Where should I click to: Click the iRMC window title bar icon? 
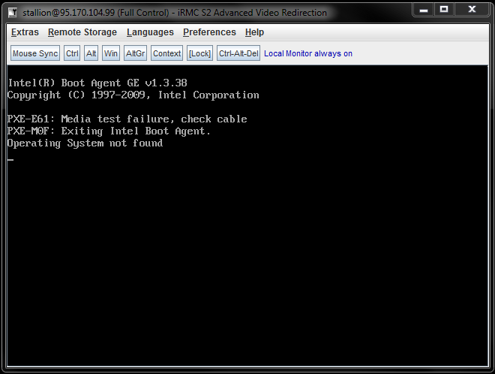click(13, 12)
